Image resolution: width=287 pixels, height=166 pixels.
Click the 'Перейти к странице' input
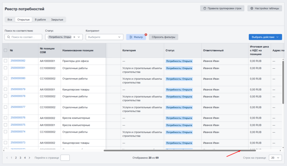coord(65,158)
